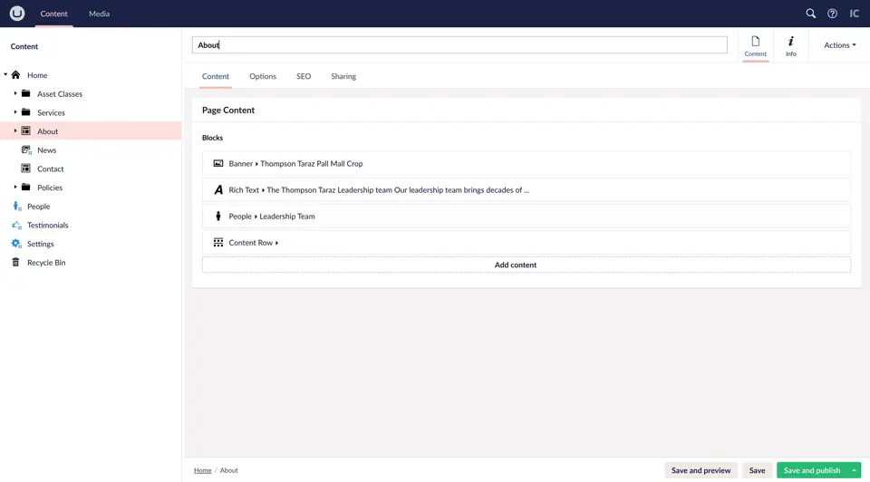The height and width of the screenshot is (482, 870).
Task: Open the help question mark icon
Action: pyautogui.click(x=832, y=14)
